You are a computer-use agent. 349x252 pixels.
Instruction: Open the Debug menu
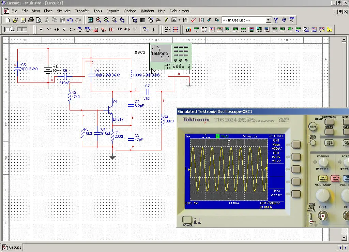tap(180, 11)
